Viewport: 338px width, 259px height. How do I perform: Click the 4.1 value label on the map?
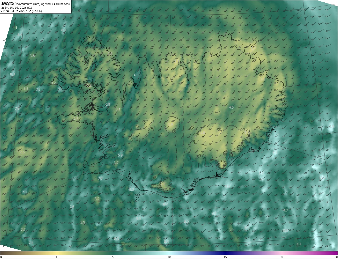tap(15, 28)
